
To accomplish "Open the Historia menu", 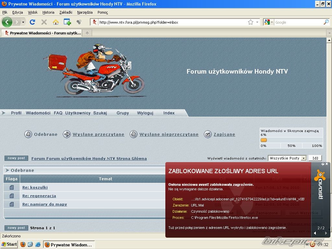I will pos(48,12).
